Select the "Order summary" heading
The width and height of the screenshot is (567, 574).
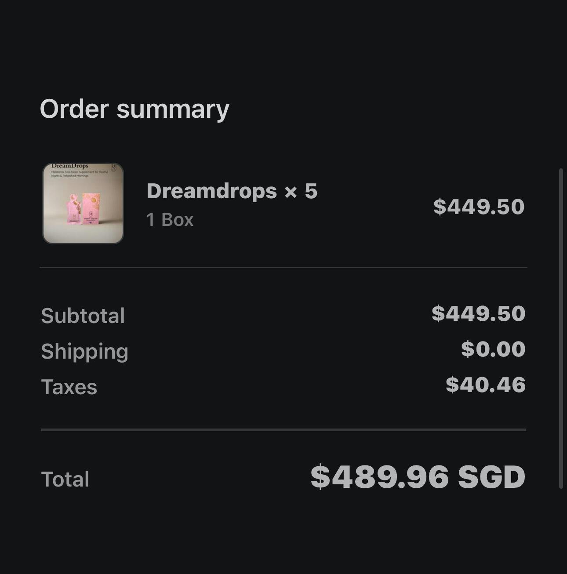pyautogui.click(x=134, y=109)
